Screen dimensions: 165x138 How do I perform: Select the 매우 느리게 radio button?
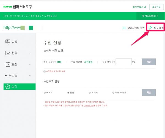tap(113, 92)
